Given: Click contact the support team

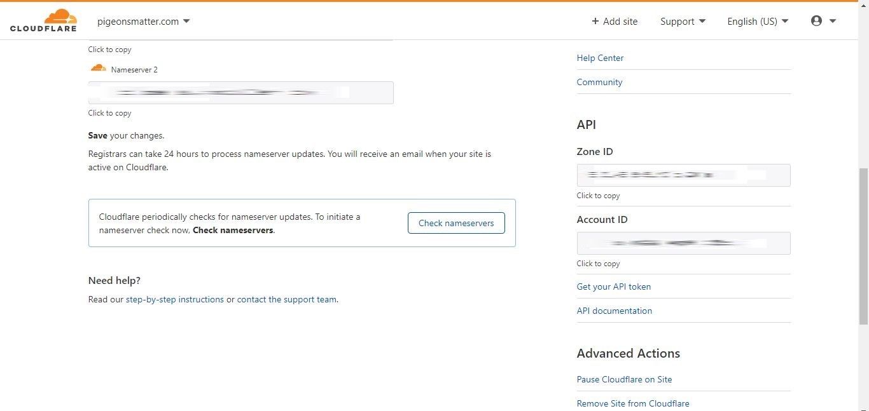Looking at the screenshot, I should pos(286,299).
